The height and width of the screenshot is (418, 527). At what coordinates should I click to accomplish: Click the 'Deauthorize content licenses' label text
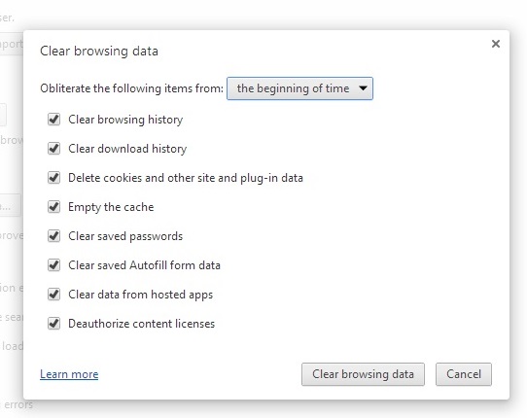tap(142, 324)
